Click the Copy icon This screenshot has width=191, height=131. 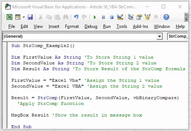(x=49, y=17)
